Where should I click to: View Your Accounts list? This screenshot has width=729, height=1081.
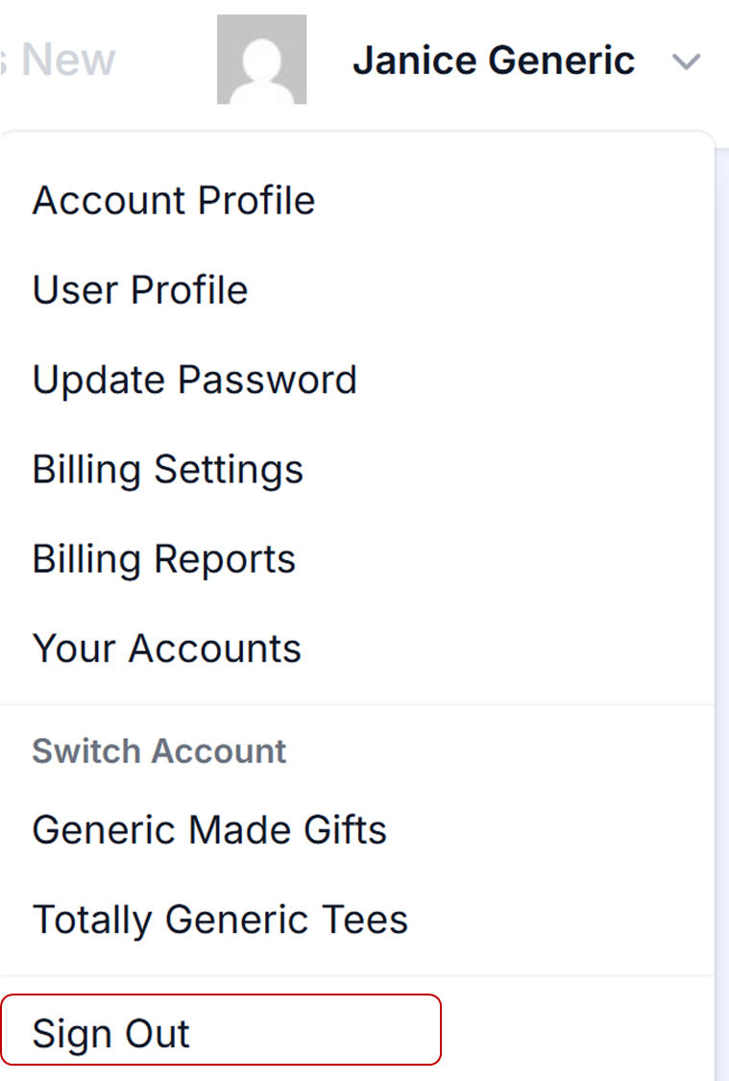pos(167,649)
